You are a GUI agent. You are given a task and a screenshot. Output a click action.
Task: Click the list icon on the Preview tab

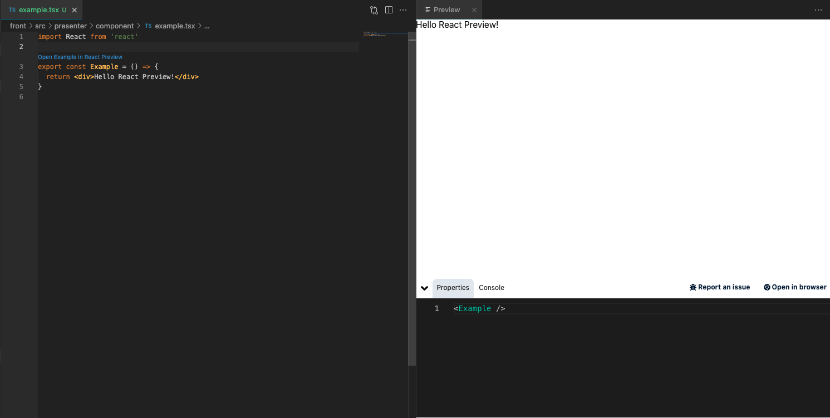[429, 9]
